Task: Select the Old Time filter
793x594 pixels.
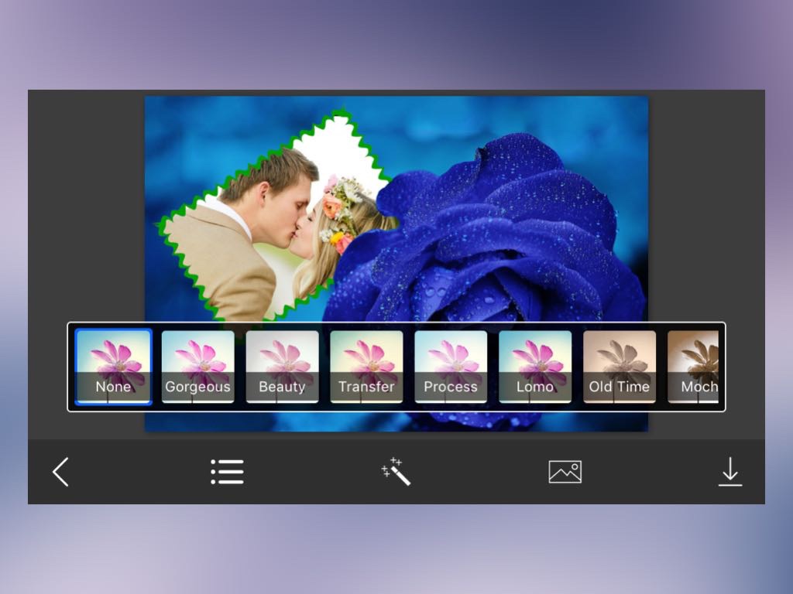Action: pos(619,367)
